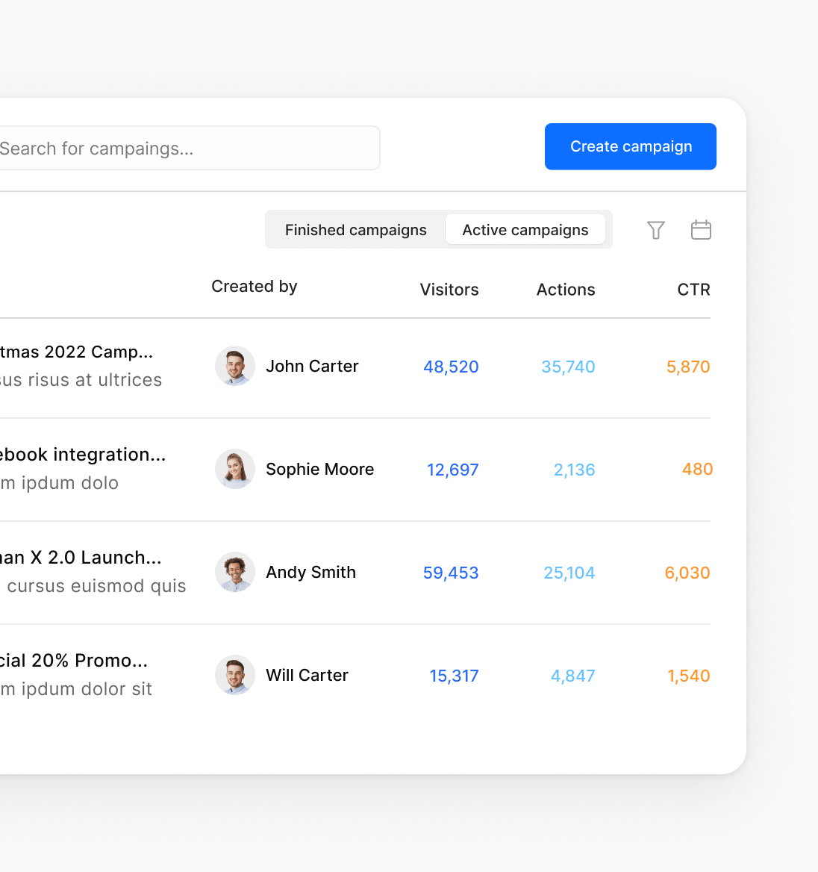818x872 pixels.
Task: Click actions value 35,740
Action: (x=568, y=367)
